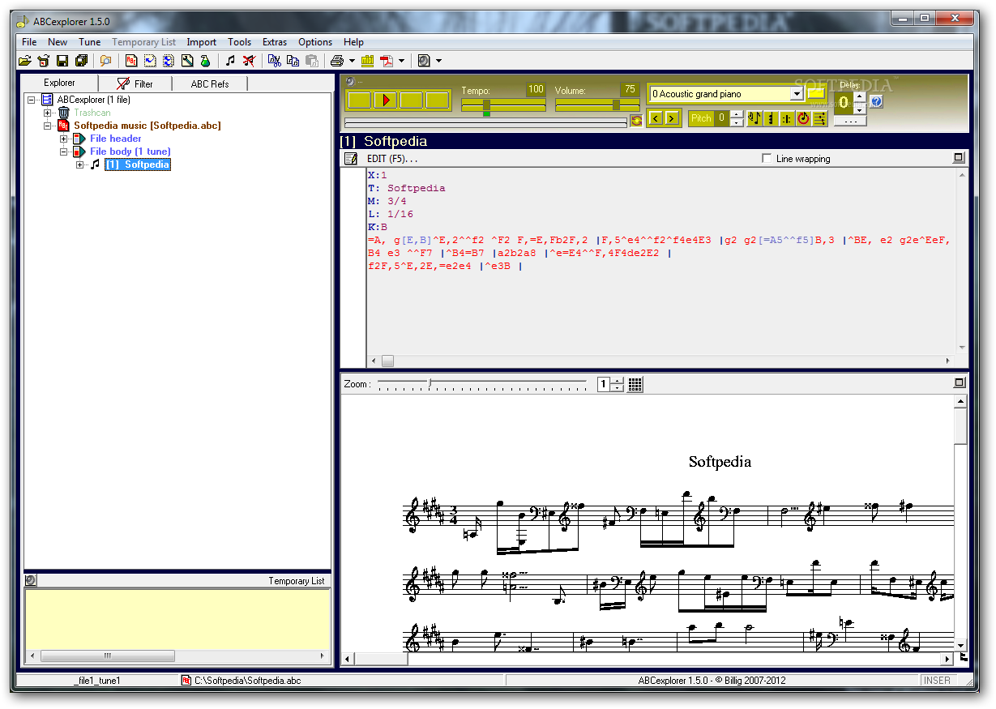Click the red metronome dial icon
Viewport: 996px width, 709px height.
point(803,118)
